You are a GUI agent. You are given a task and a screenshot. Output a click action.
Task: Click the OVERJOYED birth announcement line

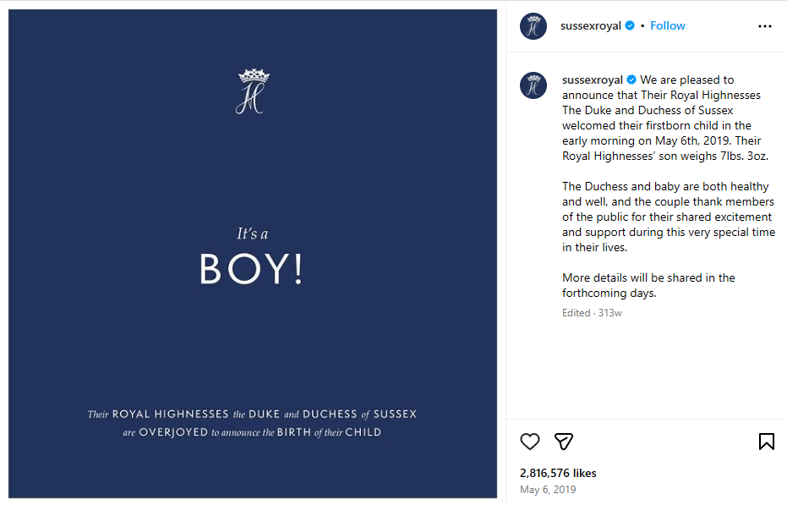coord(252,432)
